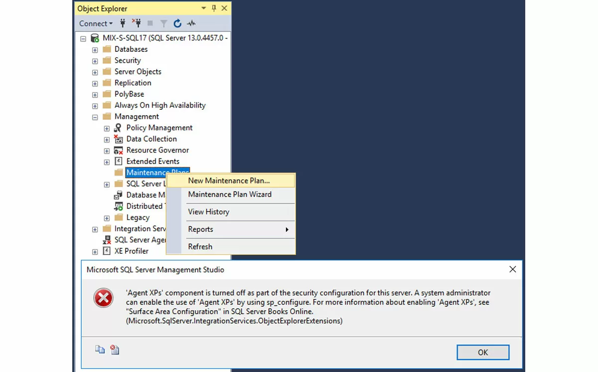Click Refresh in the context menu
Screen dimensions: 598x372
(231, 247)
